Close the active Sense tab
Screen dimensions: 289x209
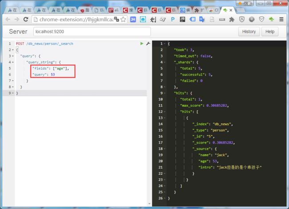click(x=231, y=10)
